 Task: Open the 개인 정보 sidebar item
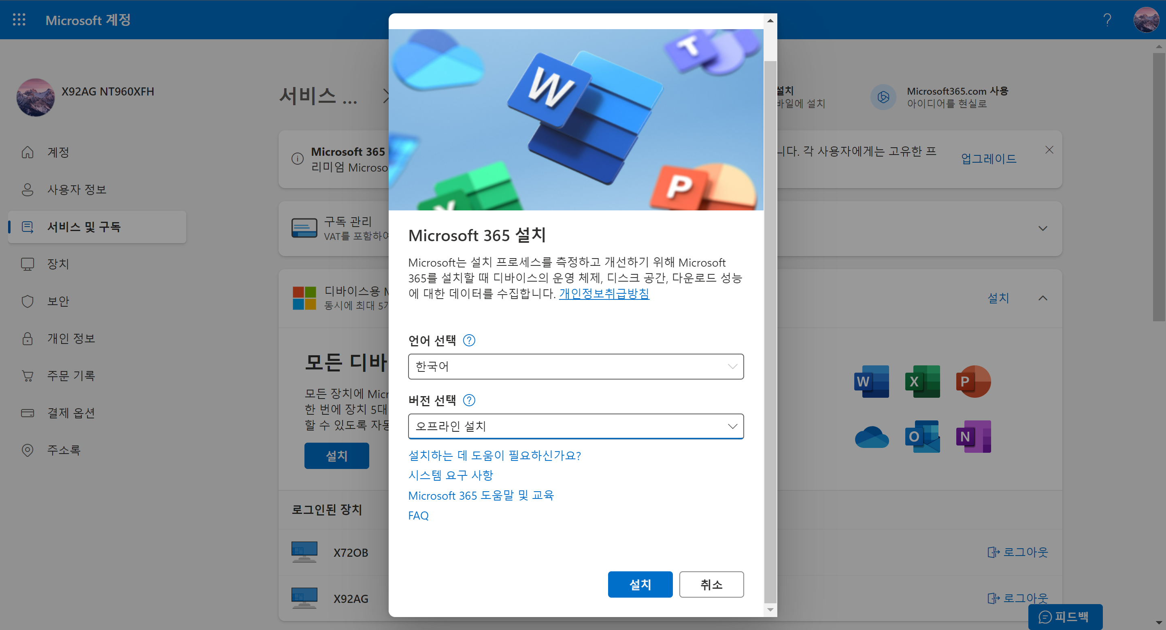click(x=97, y=338)
